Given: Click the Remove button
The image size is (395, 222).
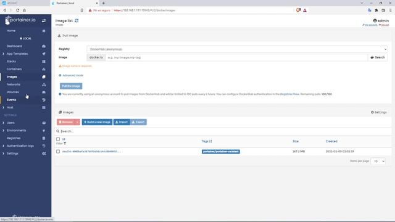Looking at the screenshot, I should 66,122.
